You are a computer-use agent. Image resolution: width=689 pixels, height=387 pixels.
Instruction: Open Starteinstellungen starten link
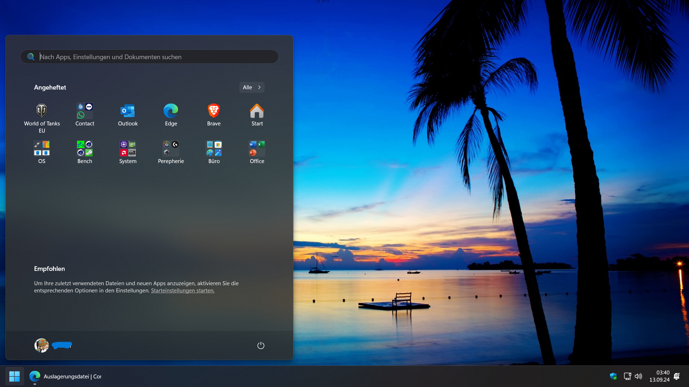point(183,291)
